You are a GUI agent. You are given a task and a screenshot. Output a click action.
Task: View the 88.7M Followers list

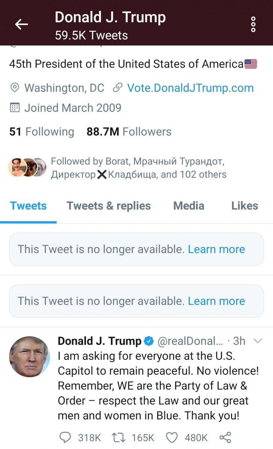pos(129,132)
